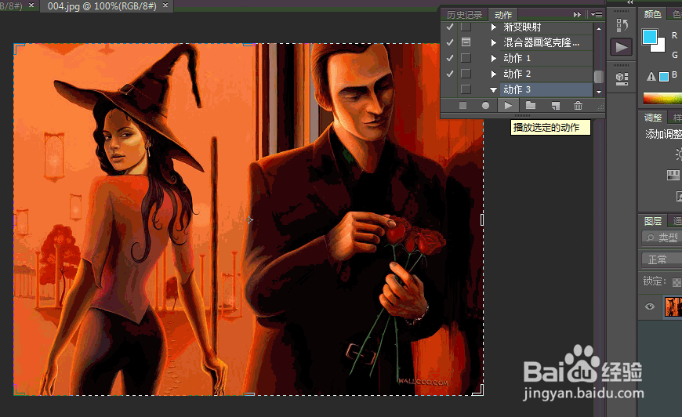Delete the selected action with trash icon
Viewport: 682px width, 417px height.
(x=578, y=105)
